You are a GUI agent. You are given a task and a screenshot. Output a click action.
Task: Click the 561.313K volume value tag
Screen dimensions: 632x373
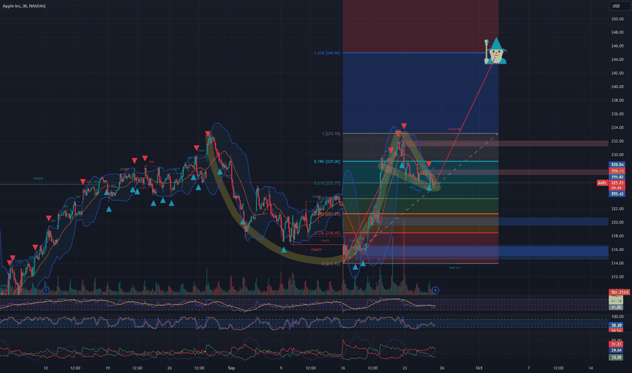pyautogui.click(x=620, y=292)
